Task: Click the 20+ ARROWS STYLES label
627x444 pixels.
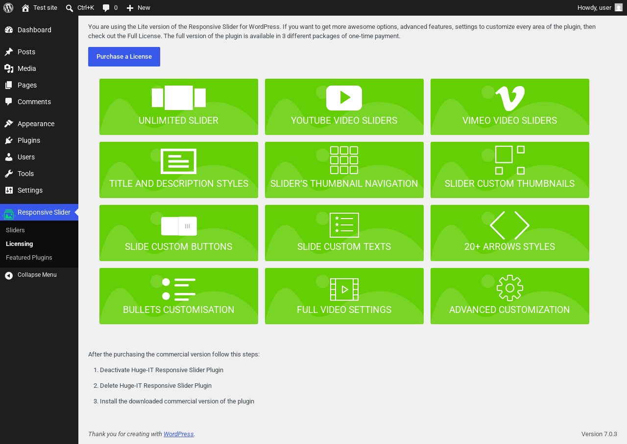Action: (x=510, y=247)
